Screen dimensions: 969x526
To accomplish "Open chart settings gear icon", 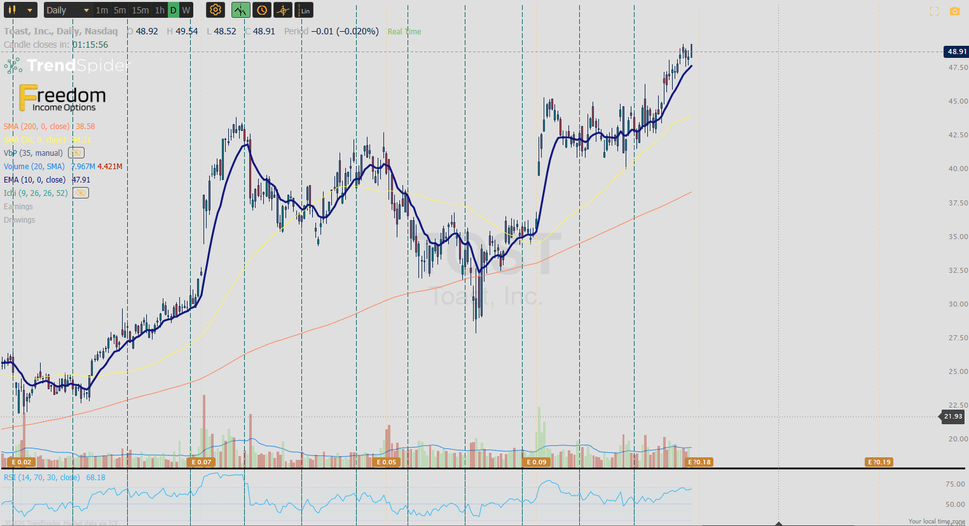I will pyautogui.click(x=216, y=10).
